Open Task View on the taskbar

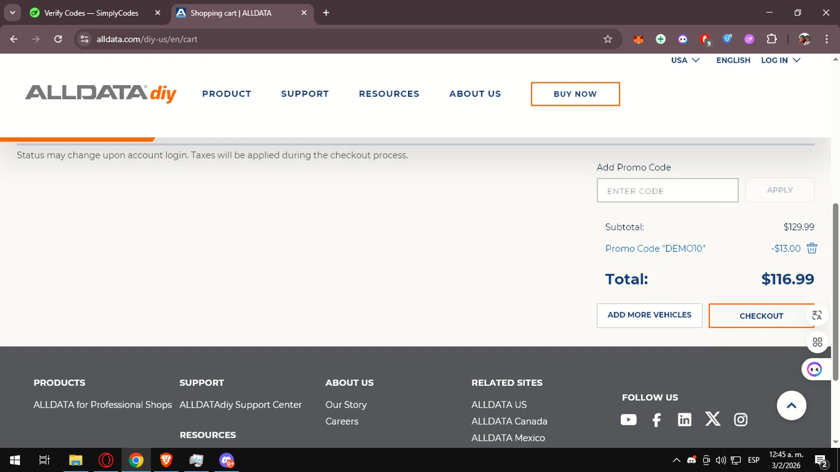coord(44,460)
